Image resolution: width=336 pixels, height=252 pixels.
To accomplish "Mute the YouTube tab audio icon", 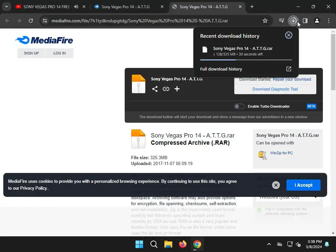I will [76, 7].
